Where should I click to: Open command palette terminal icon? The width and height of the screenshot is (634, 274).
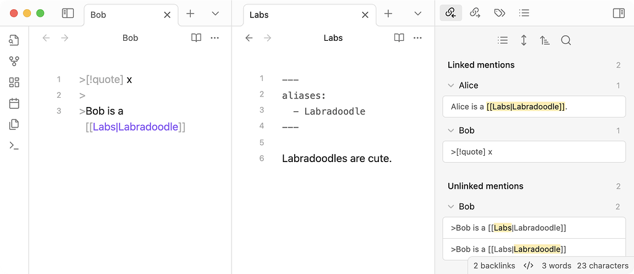(x=14, y=145)
